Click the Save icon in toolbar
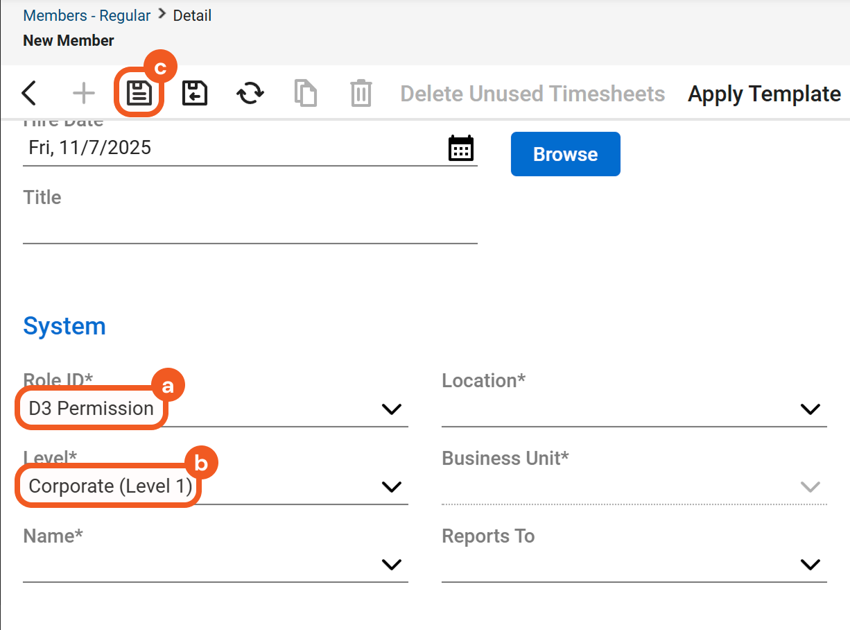 (x=139, y=93)
